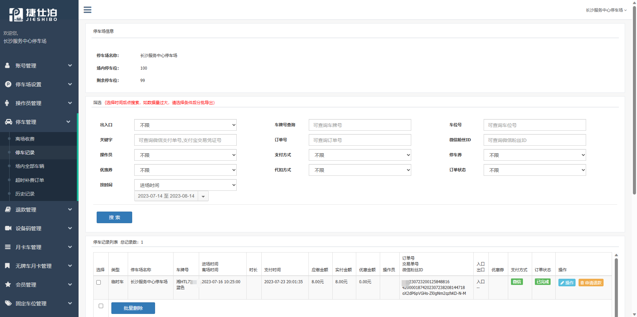The width and height of the screenshot is (637, 317).
Task: Click the 停车管理 car icon
Action: pos(9,121)
